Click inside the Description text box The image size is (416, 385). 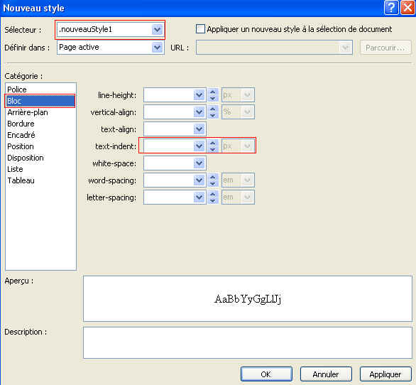[248, 342]
